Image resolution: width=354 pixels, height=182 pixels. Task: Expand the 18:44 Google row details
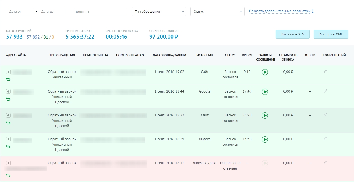coord(8,91)
